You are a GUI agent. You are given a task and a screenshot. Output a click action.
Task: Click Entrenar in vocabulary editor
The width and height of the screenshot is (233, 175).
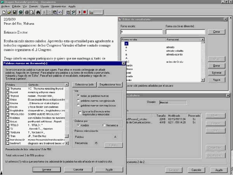[x=217, y=73]
